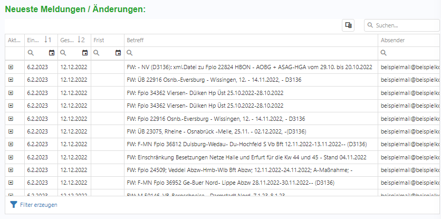Click action icon for Veddel Abzw row
Screen dimensions: 441x219
(x=11, y=170)
